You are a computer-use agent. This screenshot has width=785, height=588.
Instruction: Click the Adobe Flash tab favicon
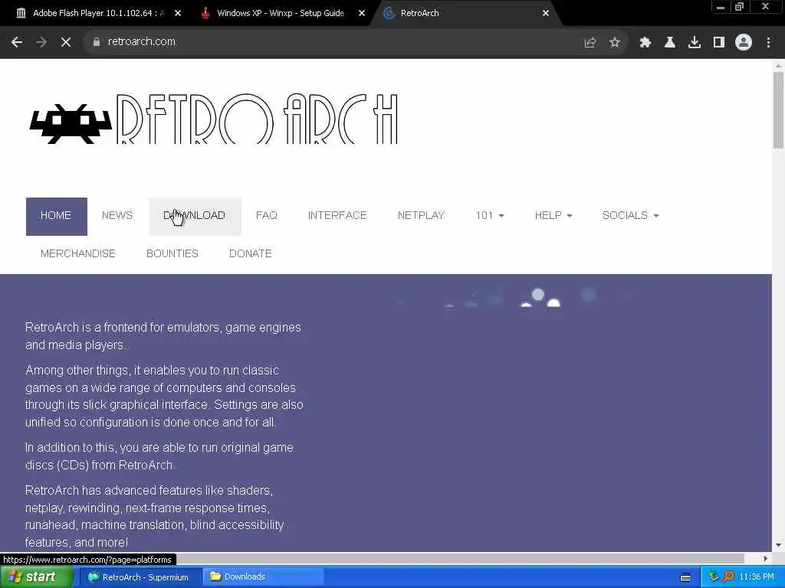(21, 13)
